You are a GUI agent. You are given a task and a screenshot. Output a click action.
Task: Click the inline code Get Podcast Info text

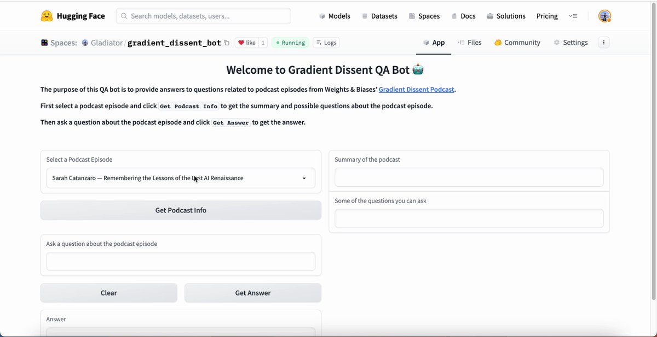[x=188, y=106]
